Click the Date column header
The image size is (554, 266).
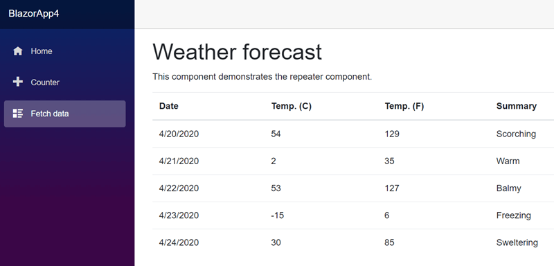[169, 106]
